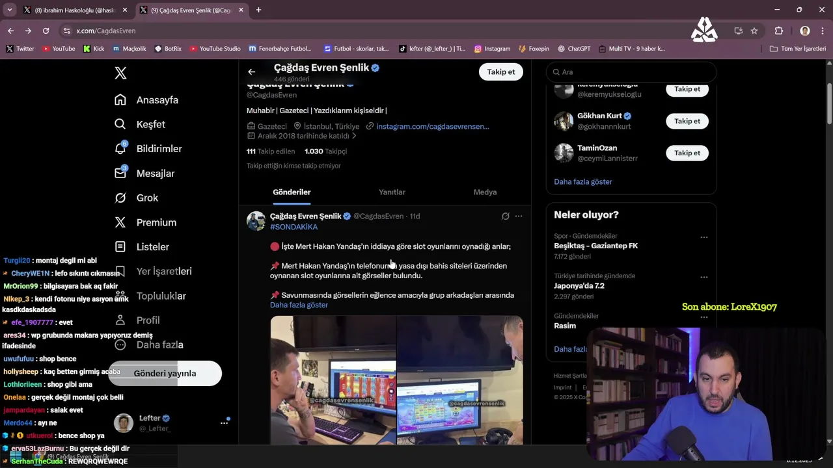Open the ChatGPT bookmark
833x468 pixels.
[x=574, y=49]
